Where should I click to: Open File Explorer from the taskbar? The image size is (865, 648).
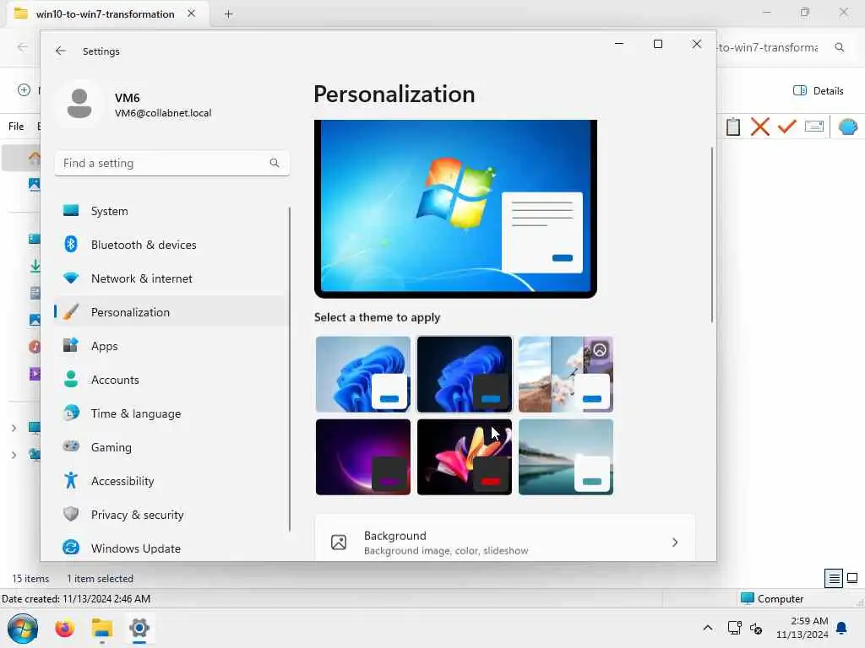click(102, 628)
